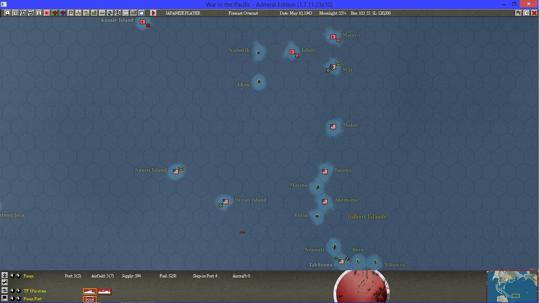Select the red plane icon on green background
Viewport: 539px width, 303px height.
coord(55,13)
